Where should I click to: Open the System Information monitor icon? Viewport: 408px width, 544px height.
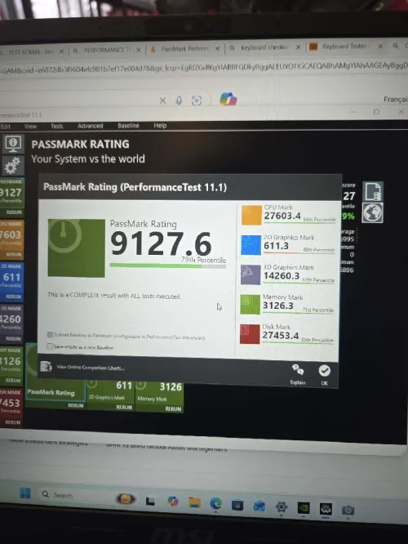[x=13, y=144]
